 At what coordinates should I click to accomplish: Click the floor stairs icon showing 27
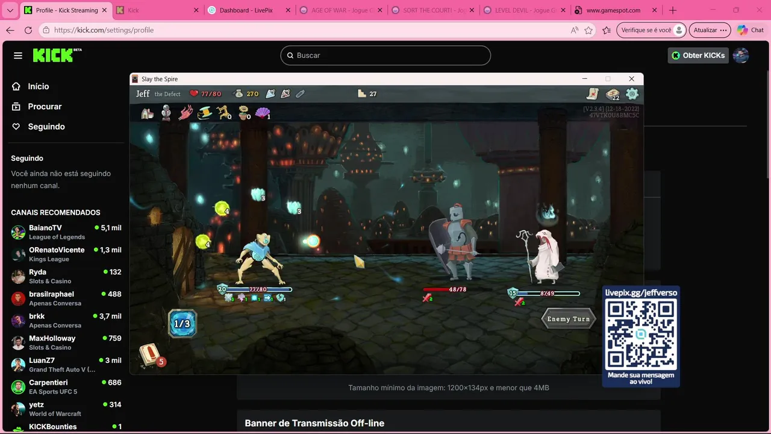click(x=362, y=93)
